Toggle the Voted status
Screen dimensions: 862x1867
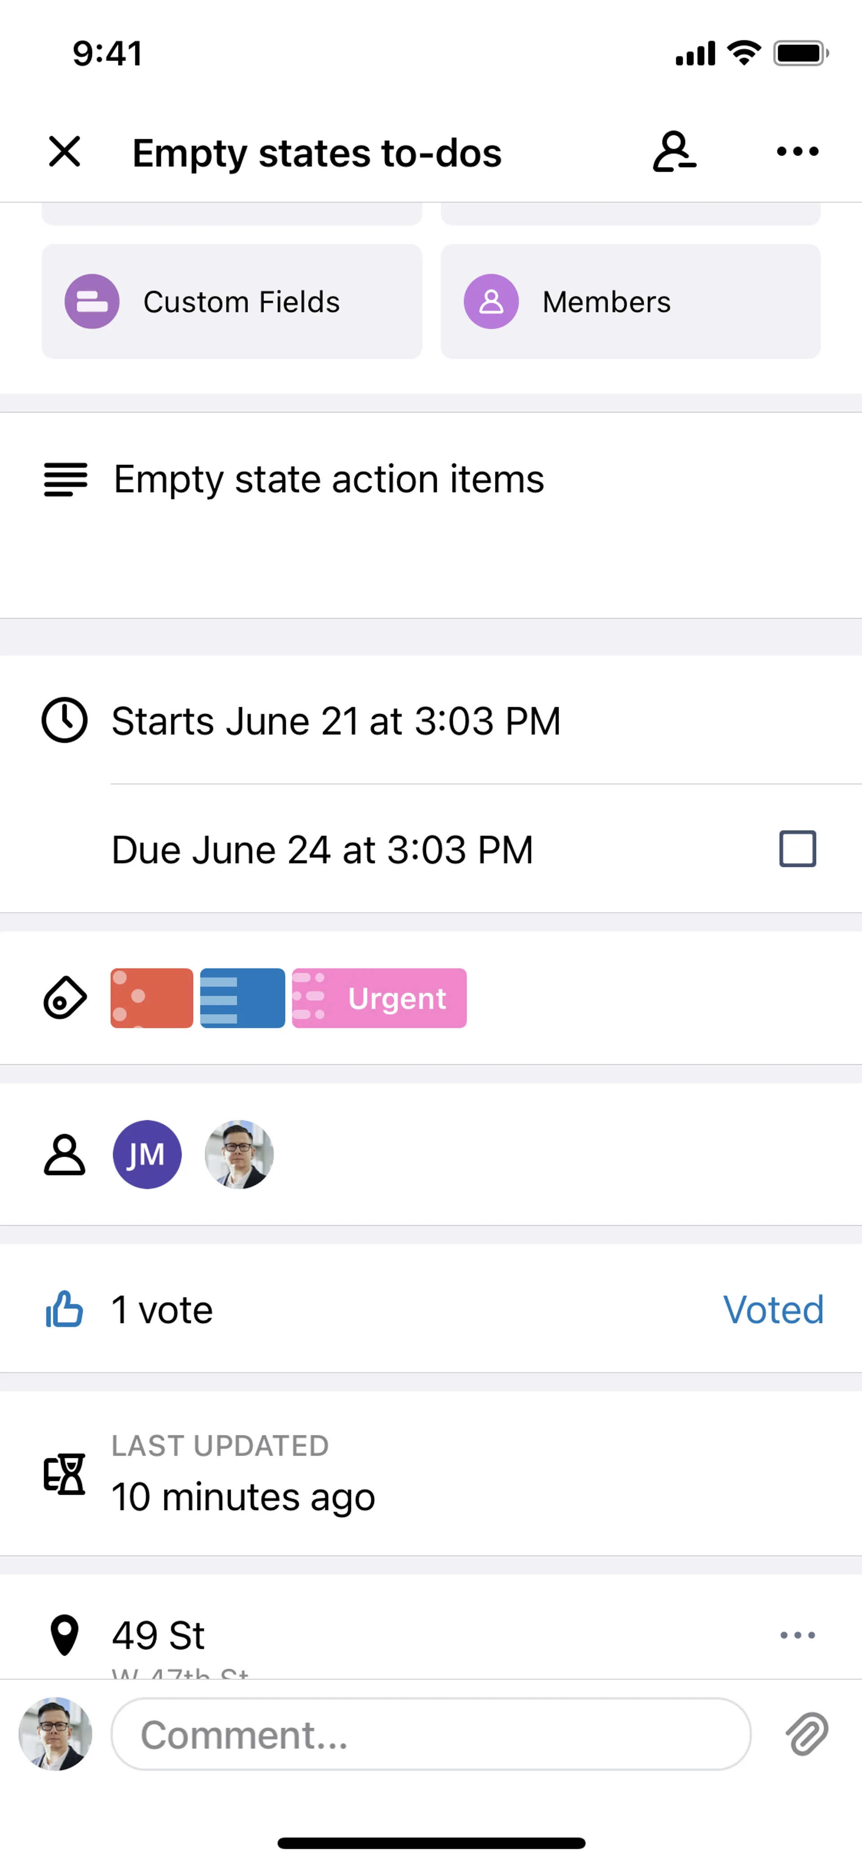[773, 1310]
